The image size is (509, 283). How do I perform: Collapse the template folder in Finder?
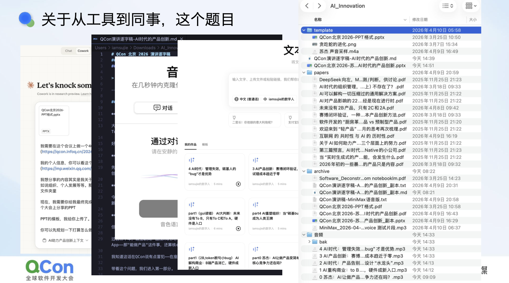point(304,30)
